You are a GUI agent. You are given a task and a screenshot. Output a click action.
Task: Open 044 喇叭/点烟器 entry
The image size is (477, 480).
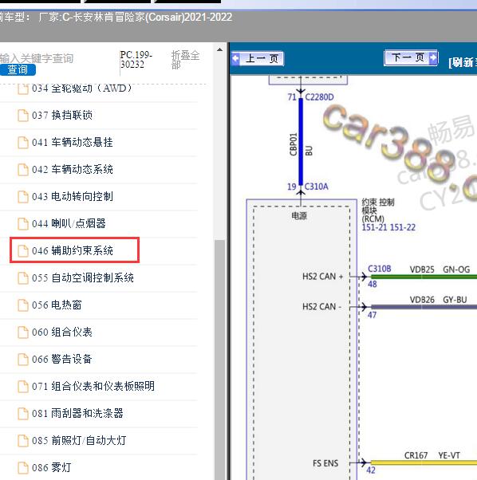pyautogui.click(x=69, y=223)
